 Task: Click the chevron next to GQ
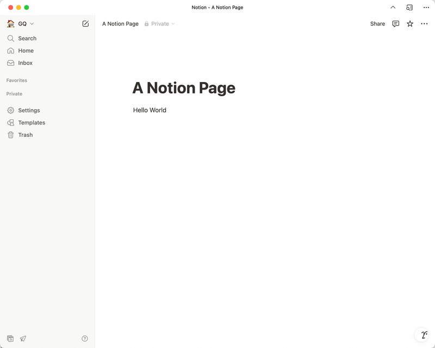pyautogui.click(x=32, y=23)
